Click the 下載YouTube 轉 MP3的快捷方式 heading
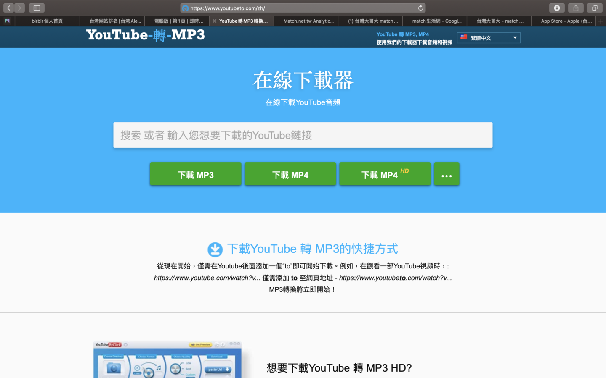Image resolution: width=606 pixels, height=378 pixels. click(313, 249)
